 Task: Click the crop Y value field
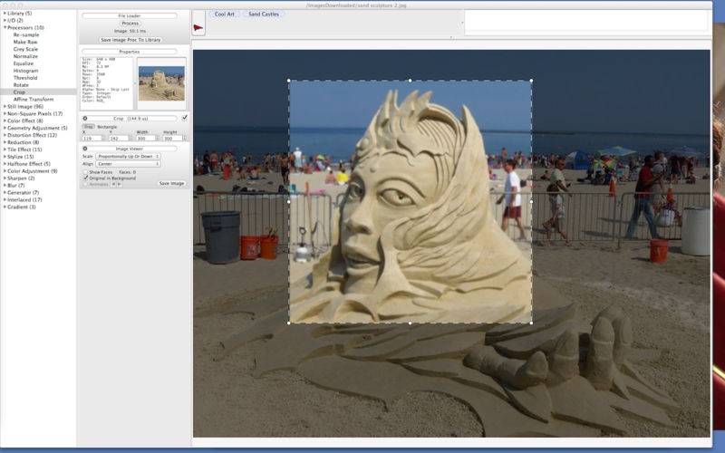[x=119, y=139]
